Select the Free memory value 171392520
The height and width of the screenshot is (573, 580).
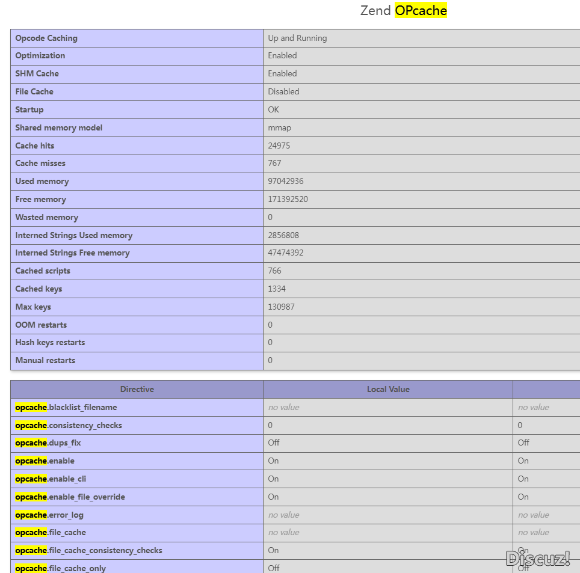click(x=288, y=199)
